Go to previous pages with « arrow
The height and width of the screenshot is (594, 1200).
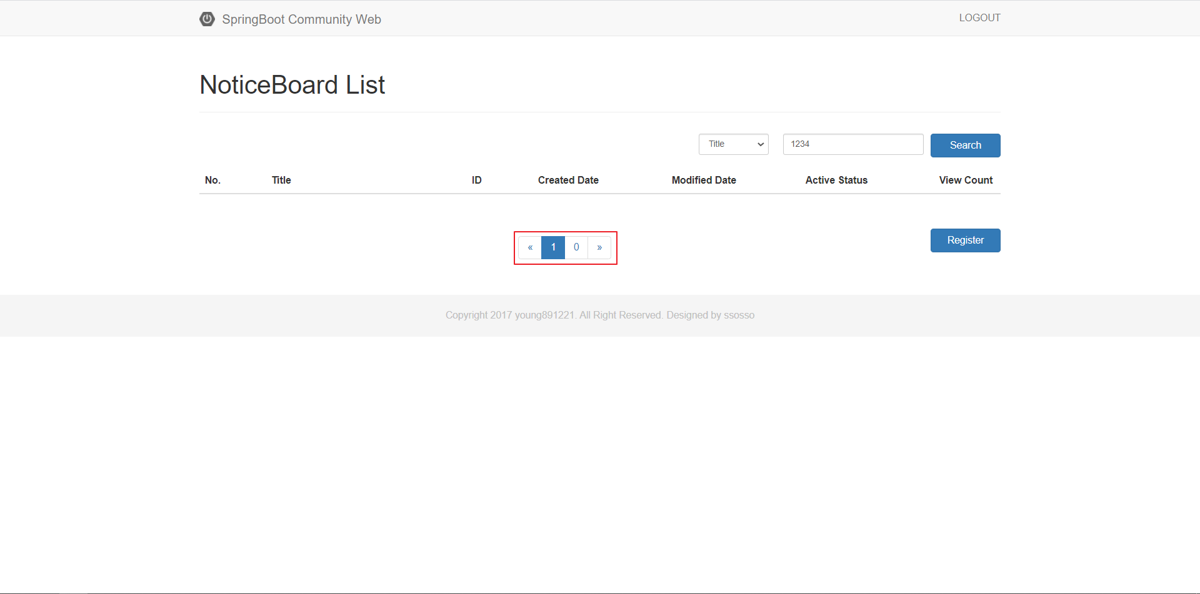click(x=530, y=247)
